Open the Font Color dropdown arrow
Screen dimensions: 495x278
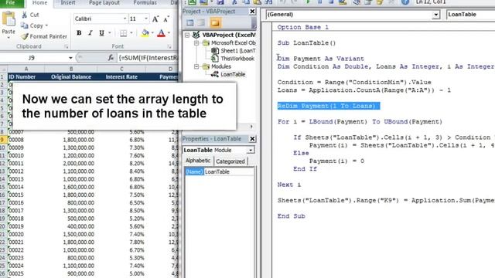[169, 33]
